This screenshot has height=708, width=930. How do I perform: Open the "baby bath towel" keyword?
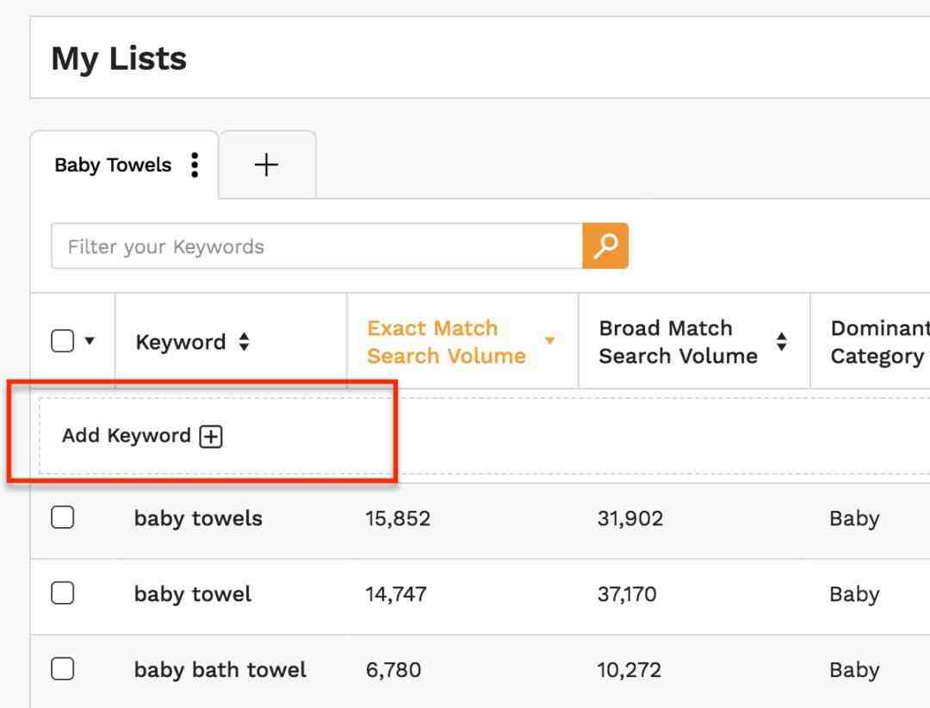[220, 670]
